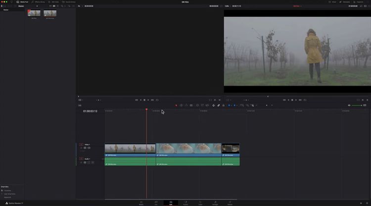This screenshot has height=206, width=371.
Task: Toggle Auto Track Selector on Video 1
Action: click(x=85, y=148)
